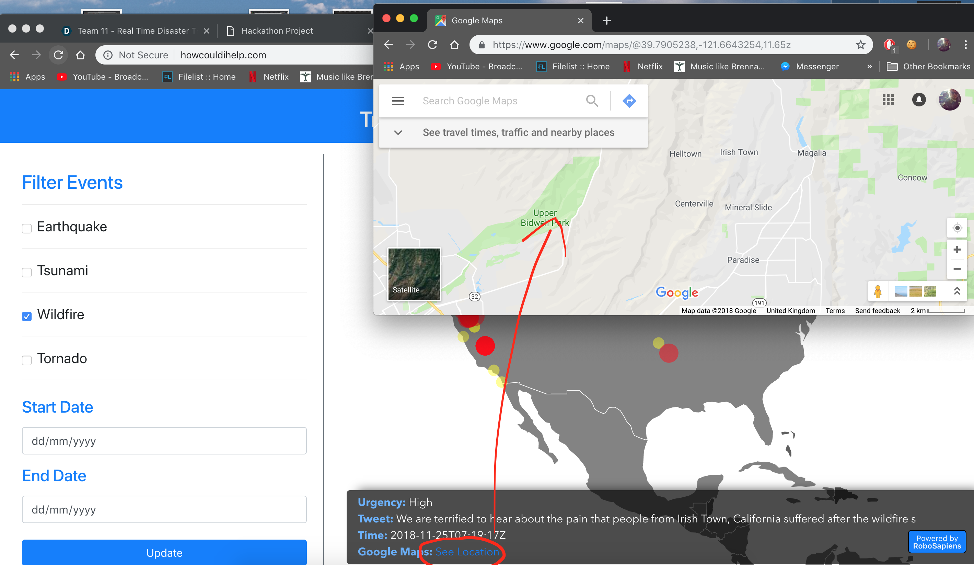Image resolution: width=974 pixels, height=565 pixels.
Task: Show hidden bookmarks overflow chevron
Action: click(x=869, y=67)
